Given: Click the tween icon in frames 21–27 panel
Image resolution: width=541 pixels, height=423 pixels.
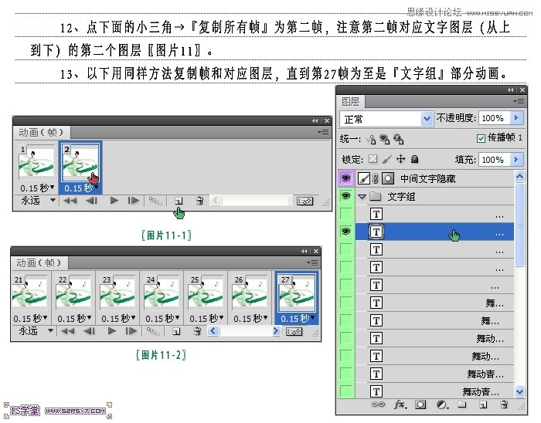Looking at the screenshot, I should (153, 331).
